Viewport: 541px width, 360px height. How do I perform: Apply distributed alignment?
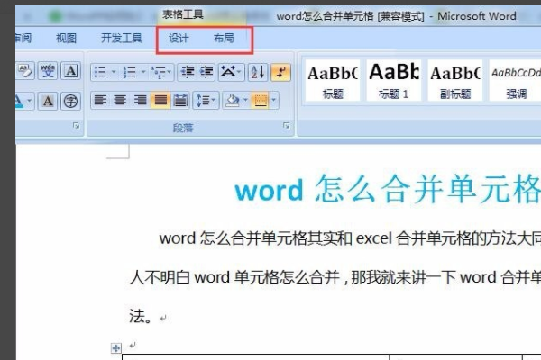click(180, 101)
